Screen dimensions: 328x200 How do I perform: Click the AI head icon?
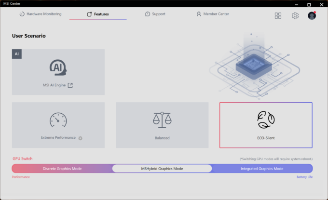pyautogui.click(x=58, y=67)
